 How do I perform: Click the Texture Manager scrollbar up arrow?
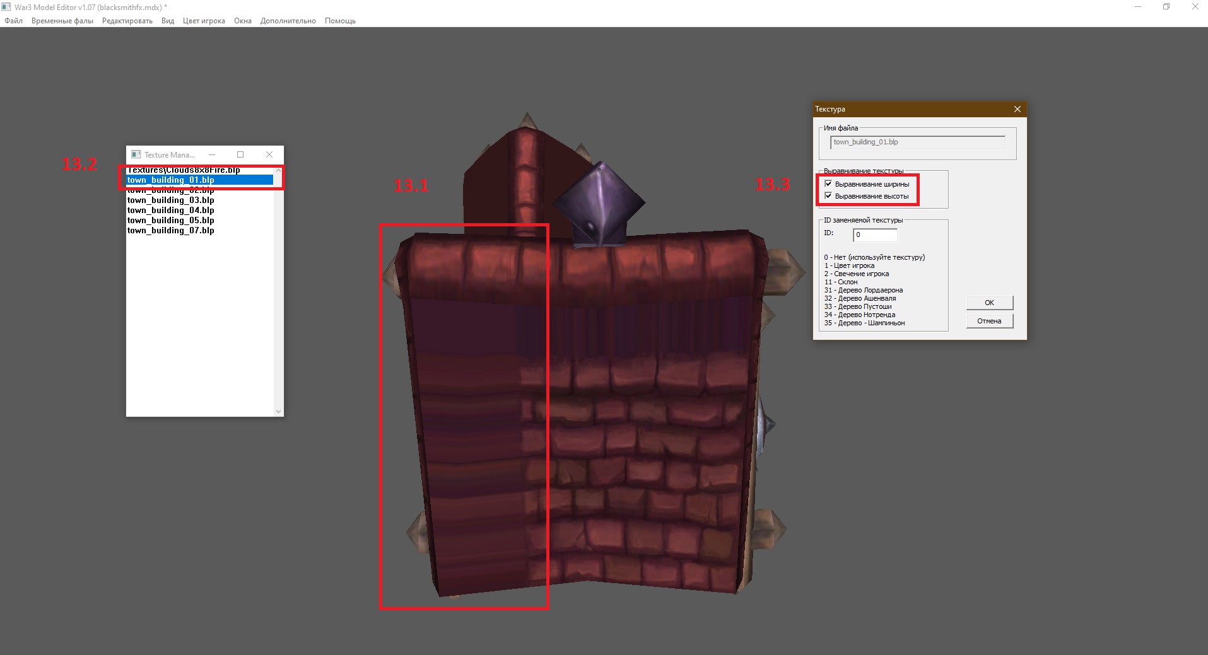tap(279, 170)
